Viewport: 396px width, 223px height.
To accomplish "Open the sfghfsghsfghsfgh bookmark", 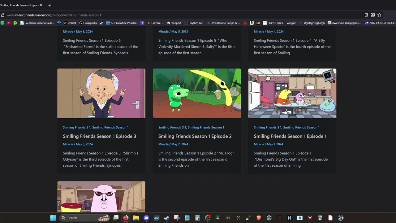I will pyautogui.click(x=312, y=23).
